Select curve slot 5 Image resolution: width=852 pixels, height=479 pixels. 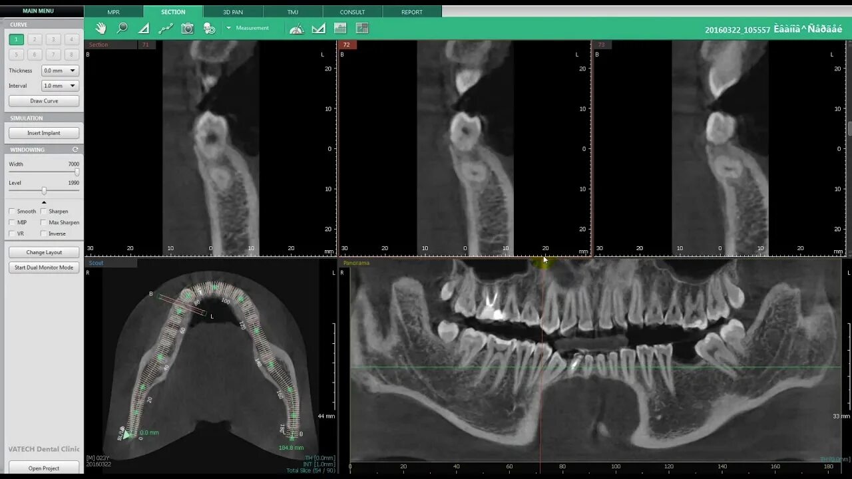(x=17, y=55)
